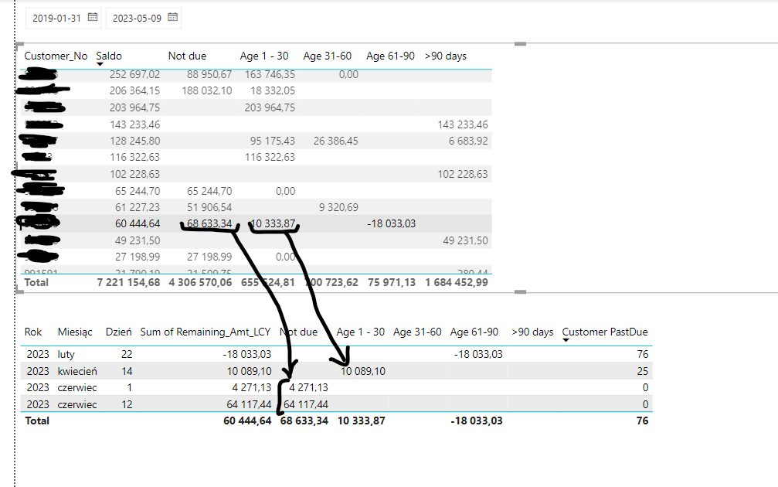The width and height of the screenshot is (778, 487).
Task: Sort lower table by Age 31-60 header
Action: click(417, 332)
